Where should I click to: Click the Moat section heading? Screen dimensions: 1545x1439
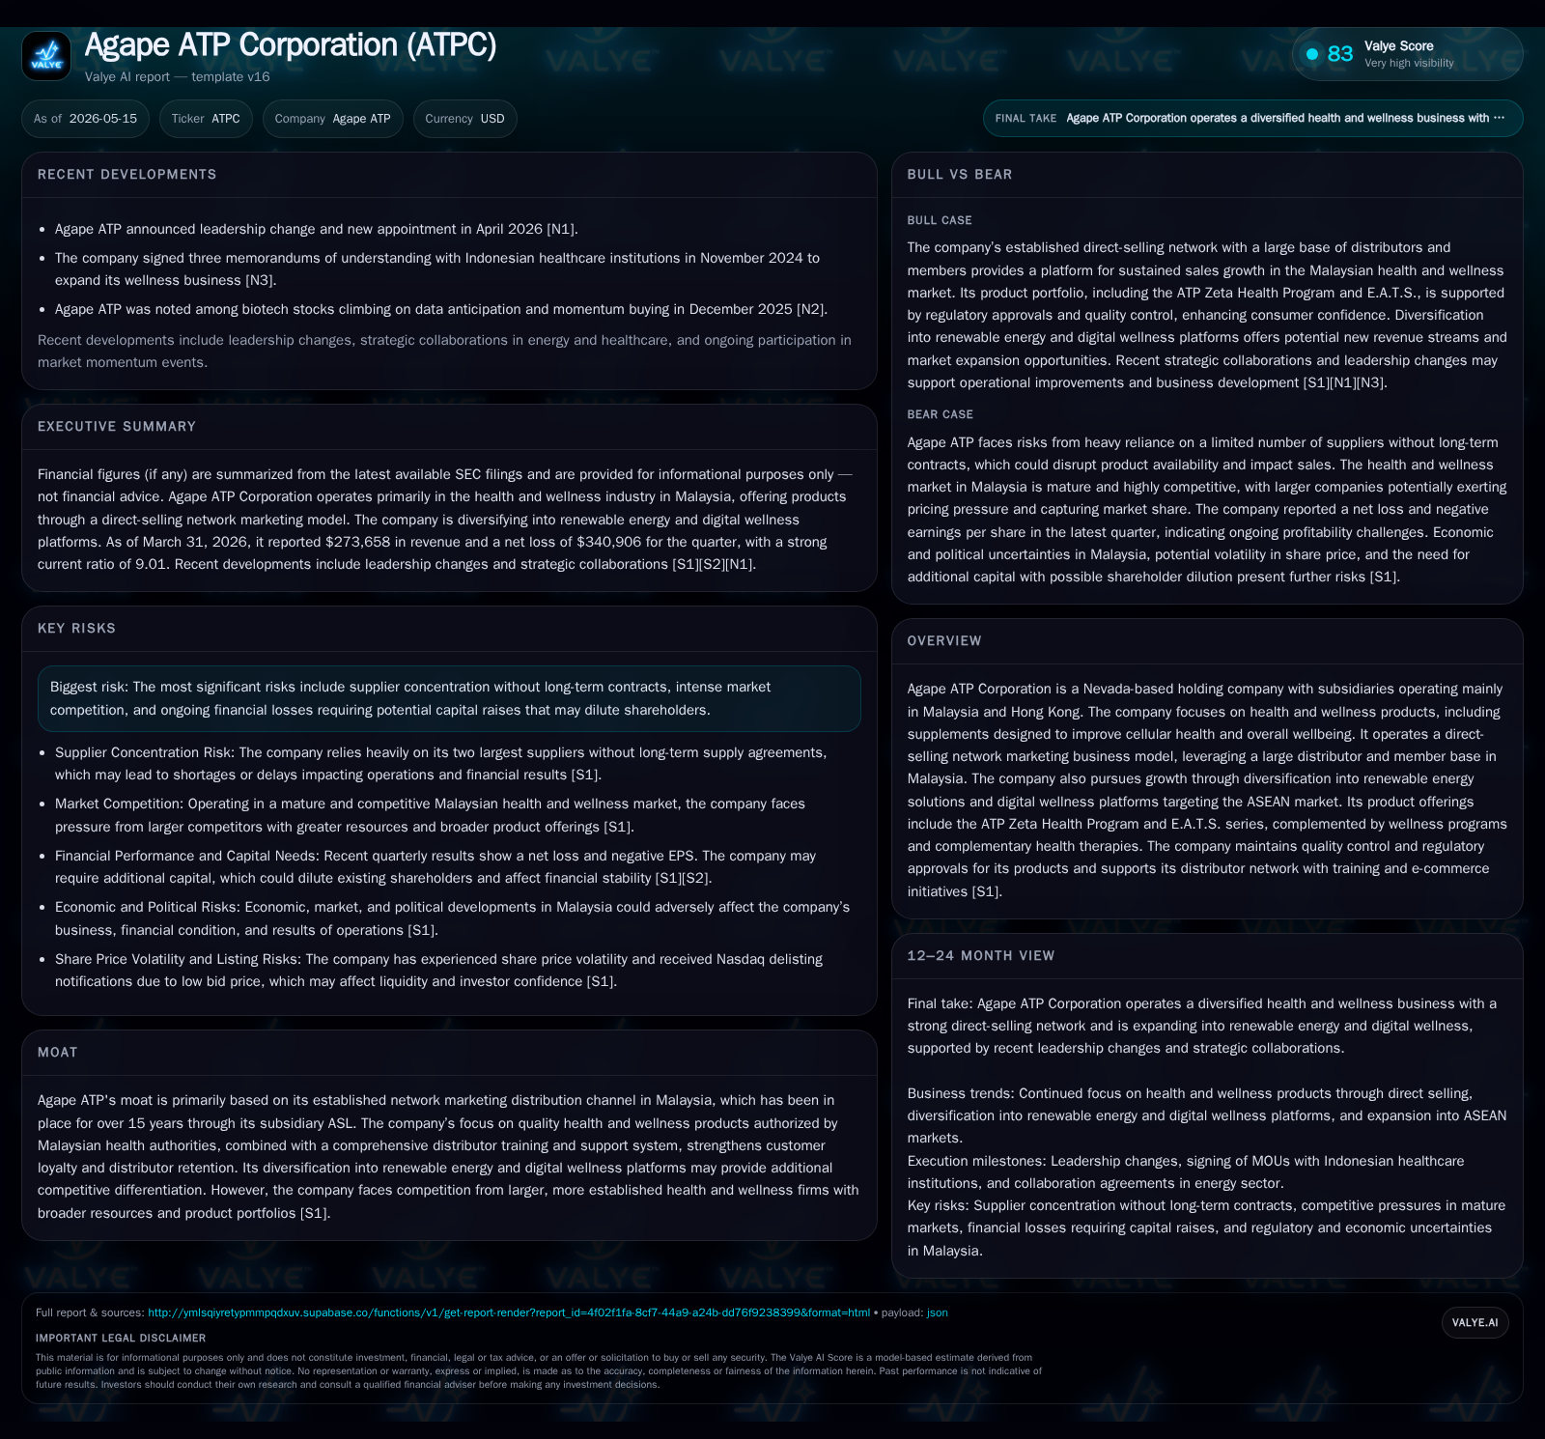coord(57,1053)
